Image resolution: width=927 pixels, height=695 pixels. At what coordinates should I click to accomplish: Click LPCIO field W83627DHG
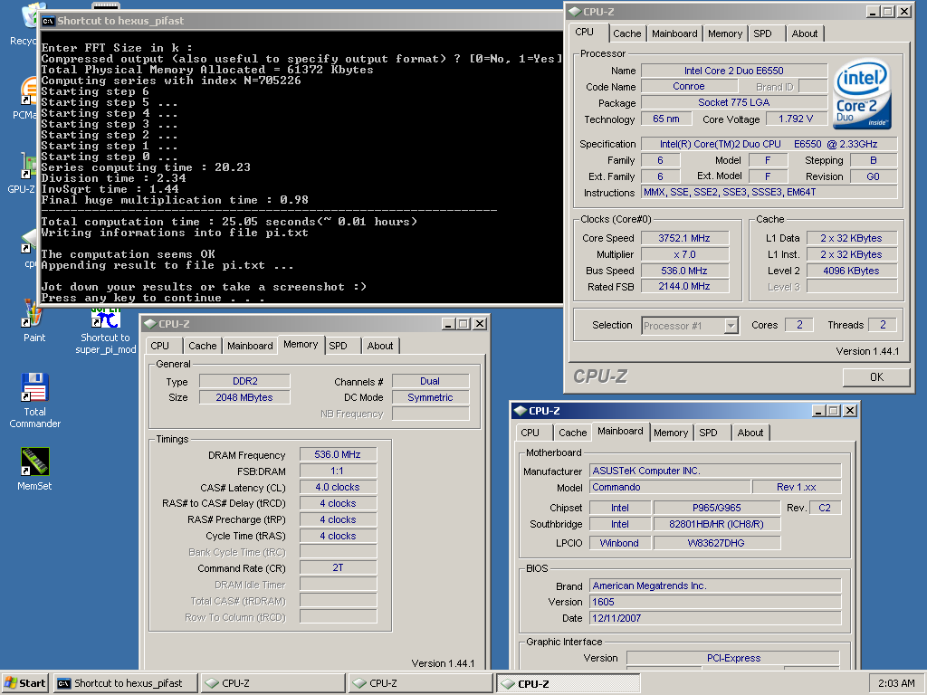pos(717,543)
